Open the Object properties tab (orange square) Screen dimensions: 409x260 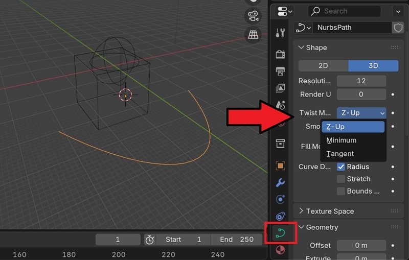click(x=280, y=166)
